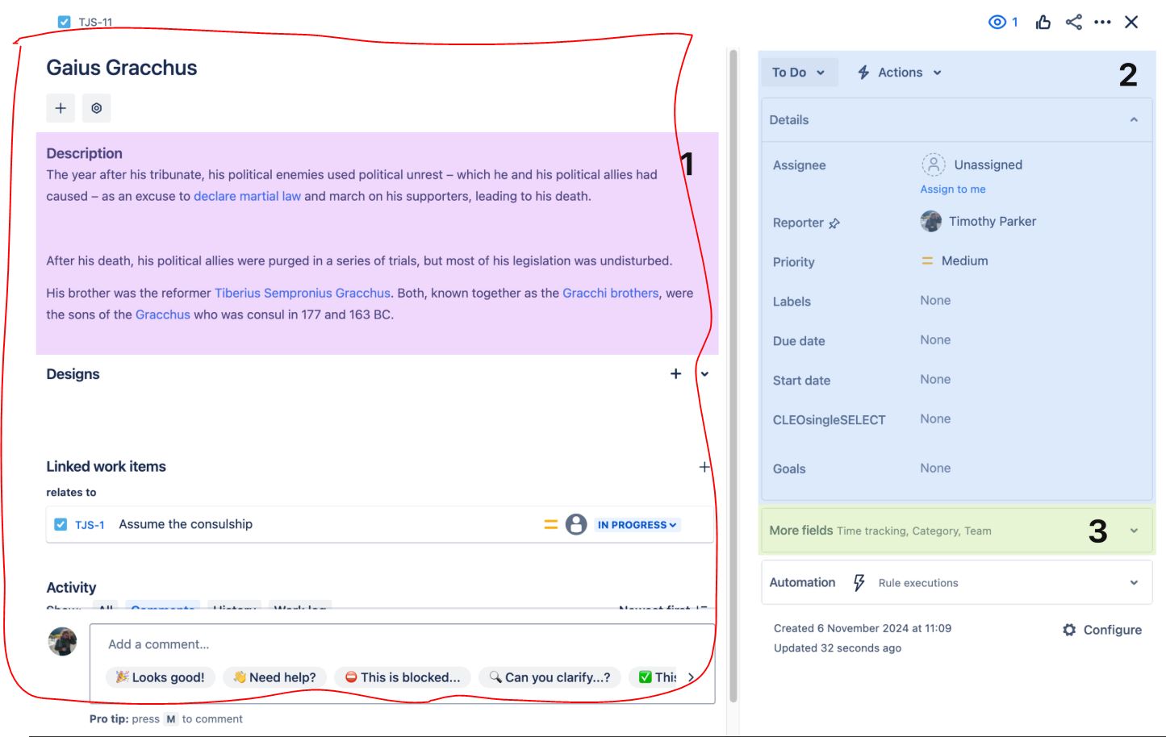The image size is (1166, 737).
Task: Click the unassigned avatar icon
Action: coord(933,164)
